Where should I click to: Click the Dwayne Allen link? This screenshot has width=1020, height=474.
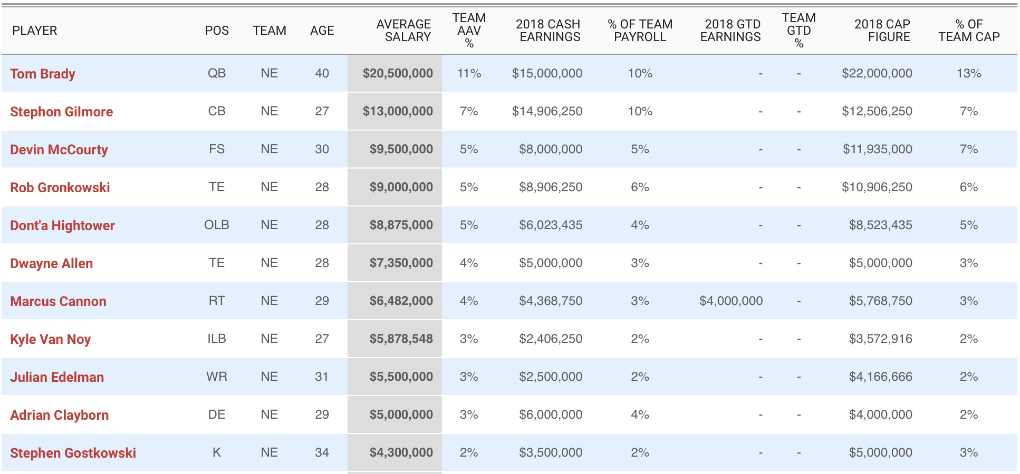click(x=52, y=263)
